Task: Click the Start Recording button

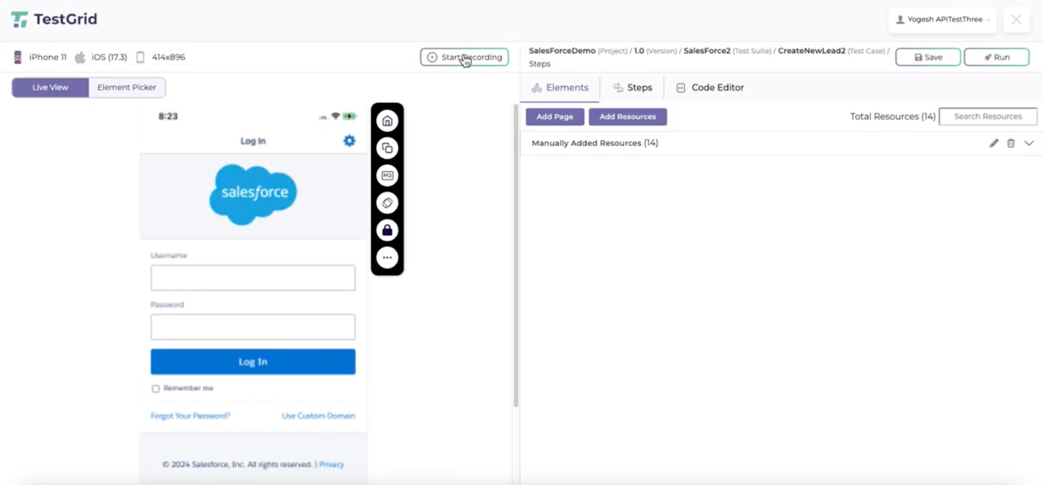Action: (464, 57)
